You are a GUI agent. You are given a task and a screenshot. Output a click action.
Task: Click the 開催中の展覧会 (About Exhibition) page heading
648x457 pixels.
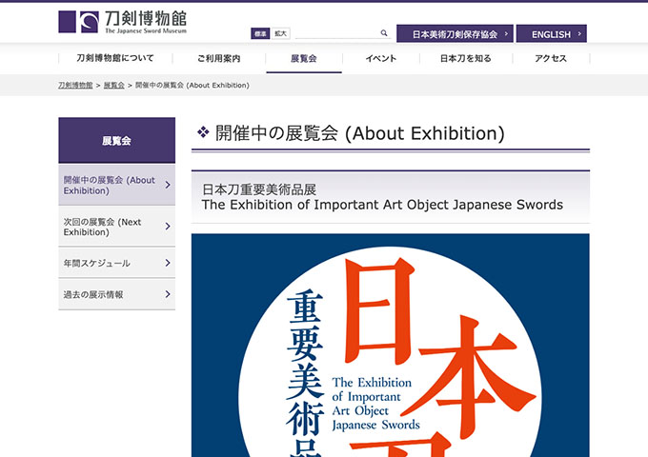(359, 133)
